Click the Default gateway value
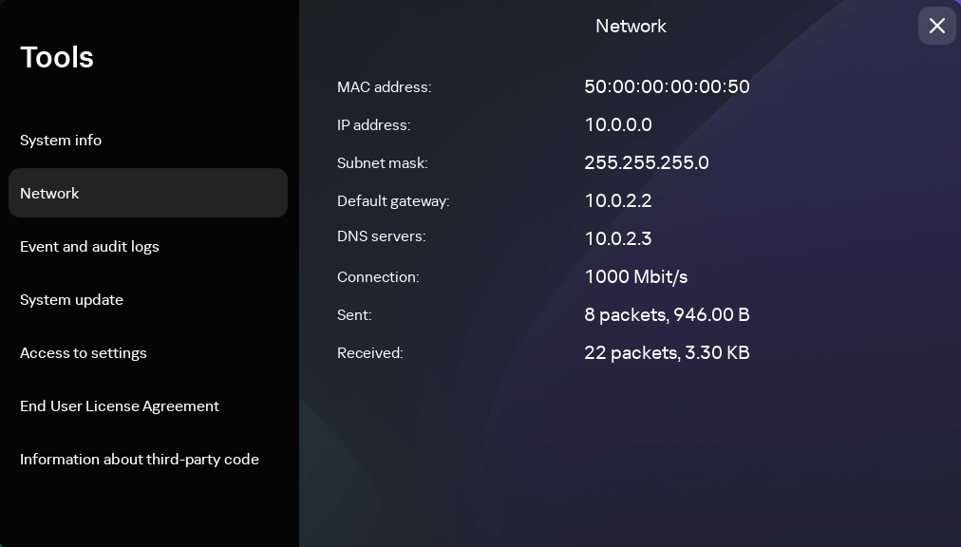This screenshot has height=547, width=961. (x=618, y=200)
